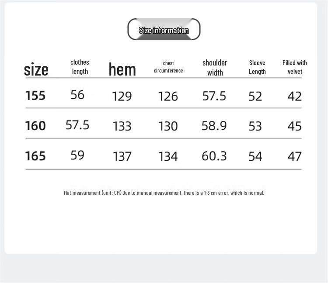Click shoulder width value 60.3

point(214,156)
